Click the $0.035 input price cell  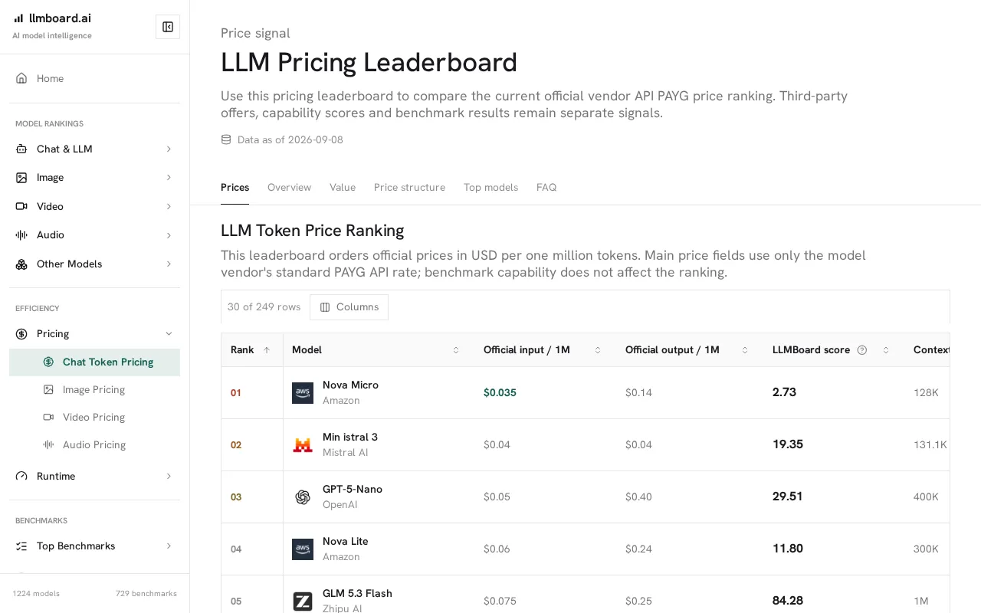(x=500, y=392)
